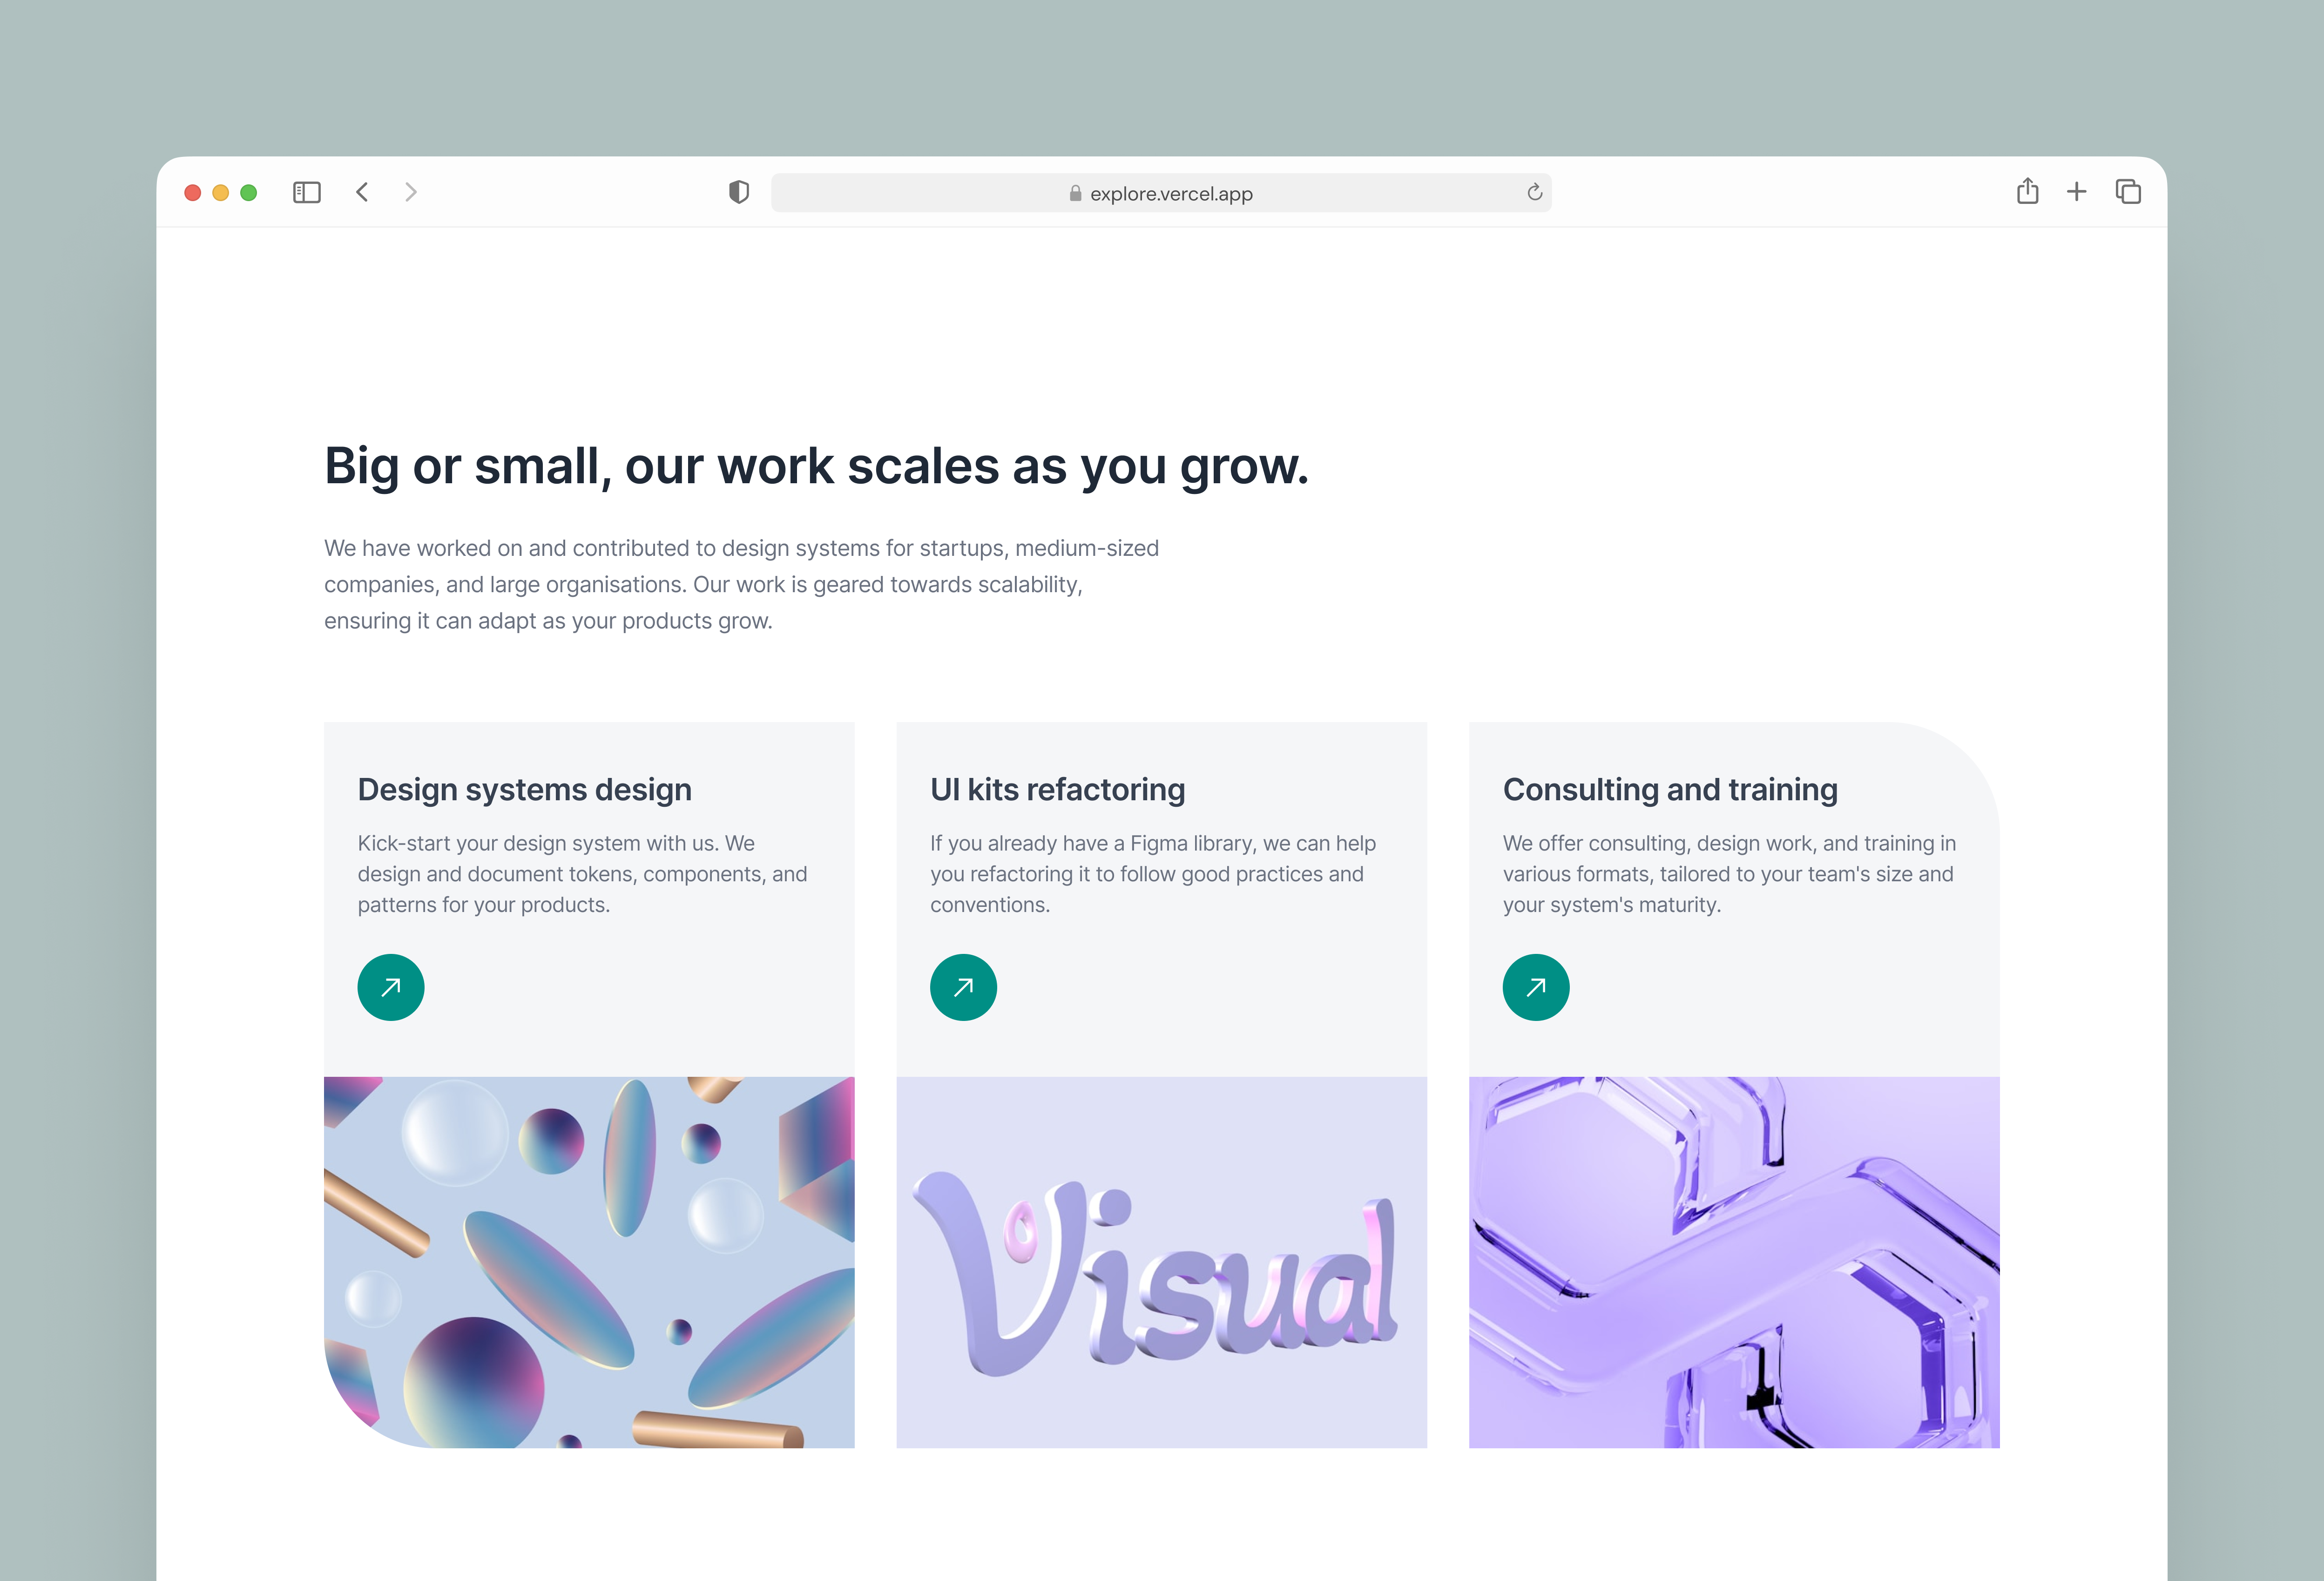
Task: Click the privacy shield icon
Action: (x=738, y=192)
